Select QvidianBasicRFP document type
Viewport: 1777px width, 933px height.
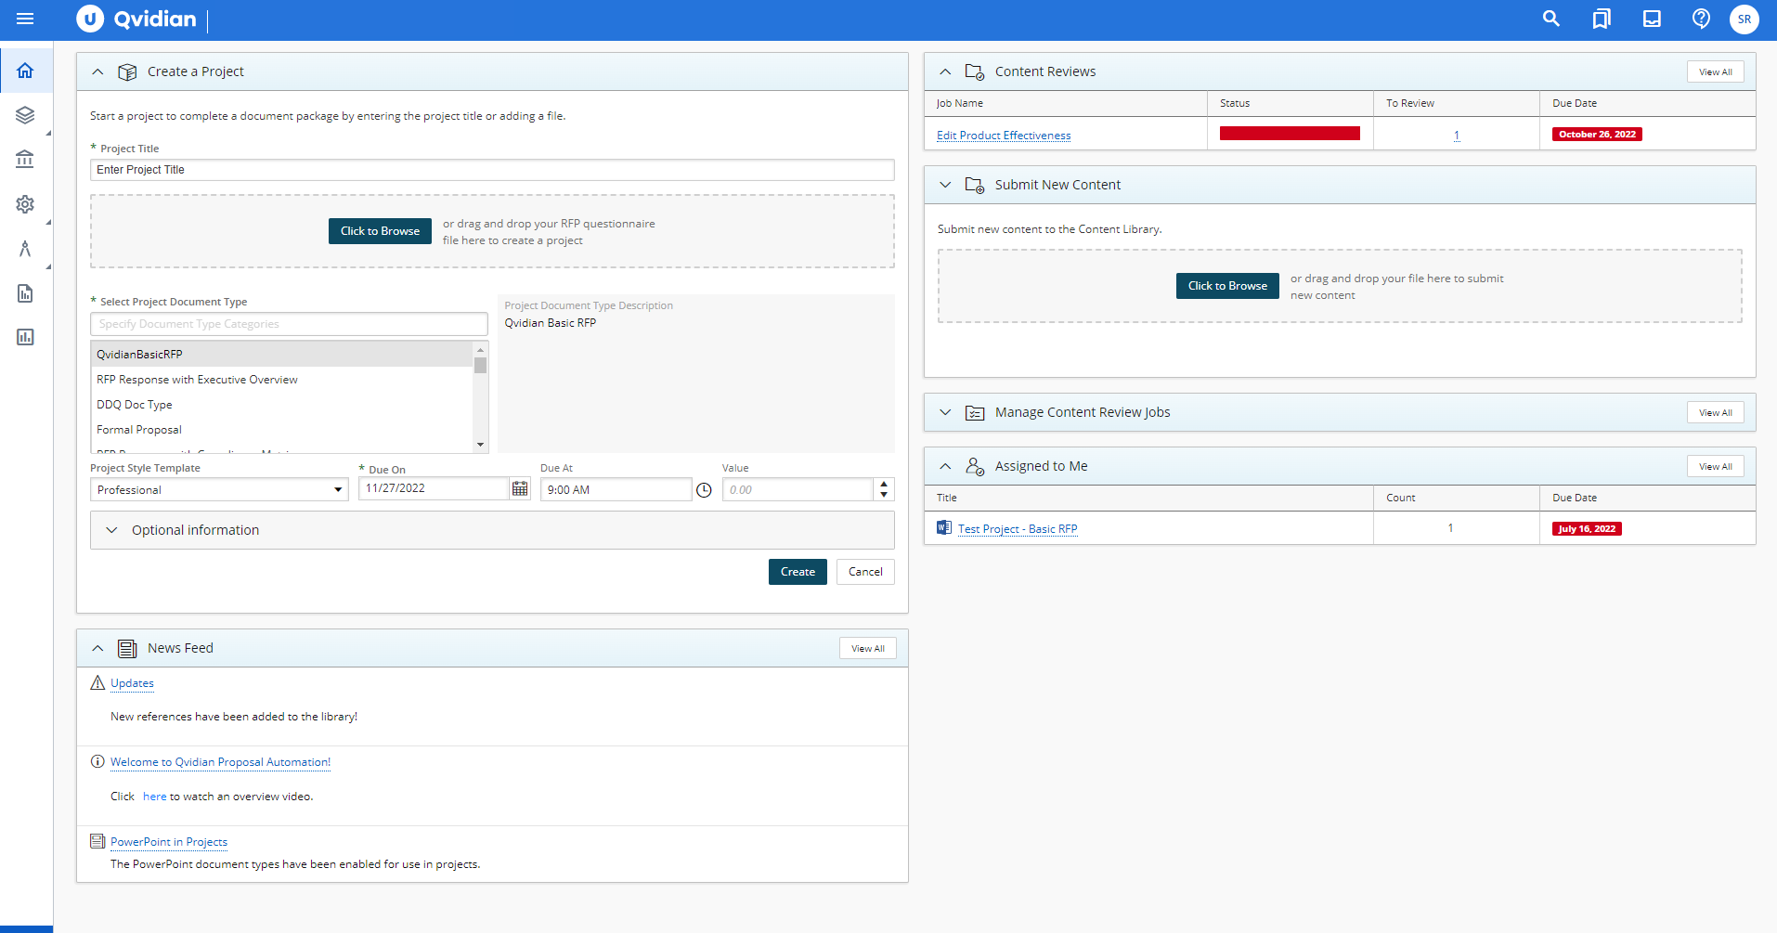282,354
